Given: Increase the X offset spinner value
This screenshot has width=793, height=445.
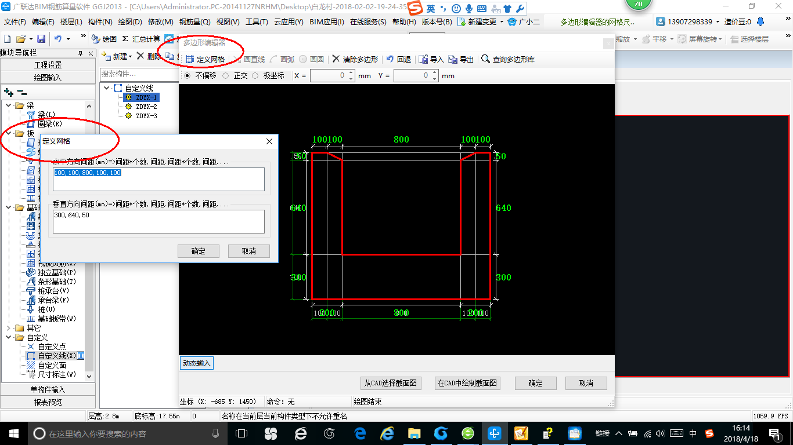Looking at the screenshot, I should click(351, 73).
